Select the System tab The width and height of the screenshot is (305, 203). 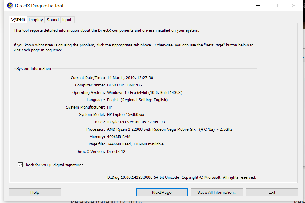point(18,19)
